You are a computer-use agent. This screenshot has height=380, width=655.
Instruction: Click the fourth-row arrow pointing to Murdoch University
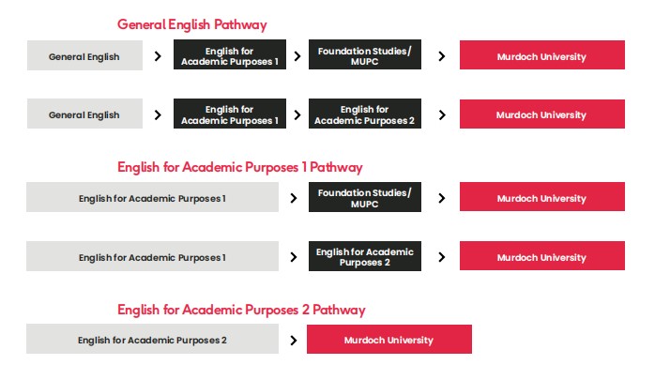(441, 257)
